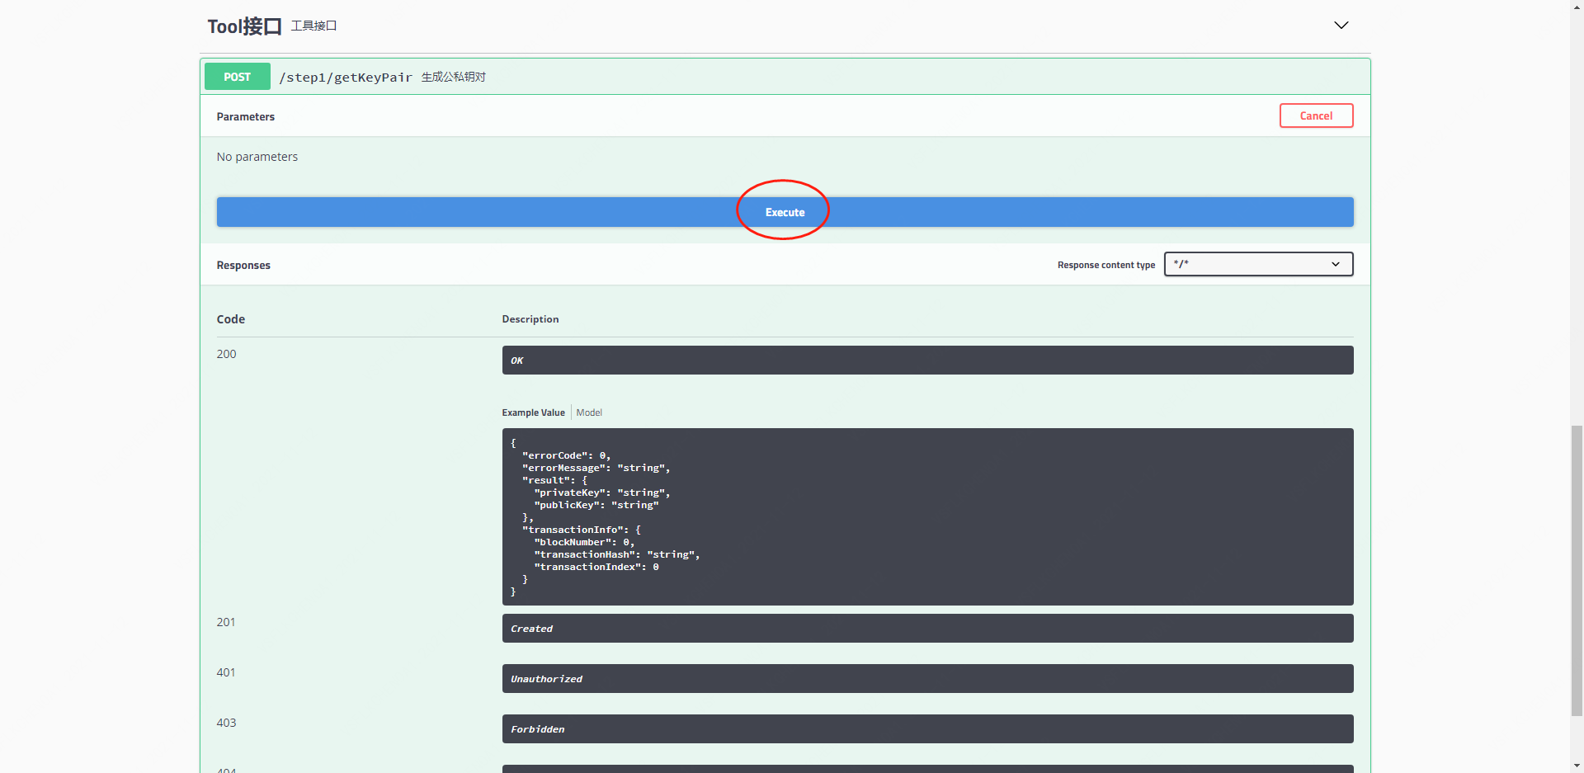The height and width of the screenshot is (773, 1584).
Task: Click the No parameters text
Action: pos(257,157)
